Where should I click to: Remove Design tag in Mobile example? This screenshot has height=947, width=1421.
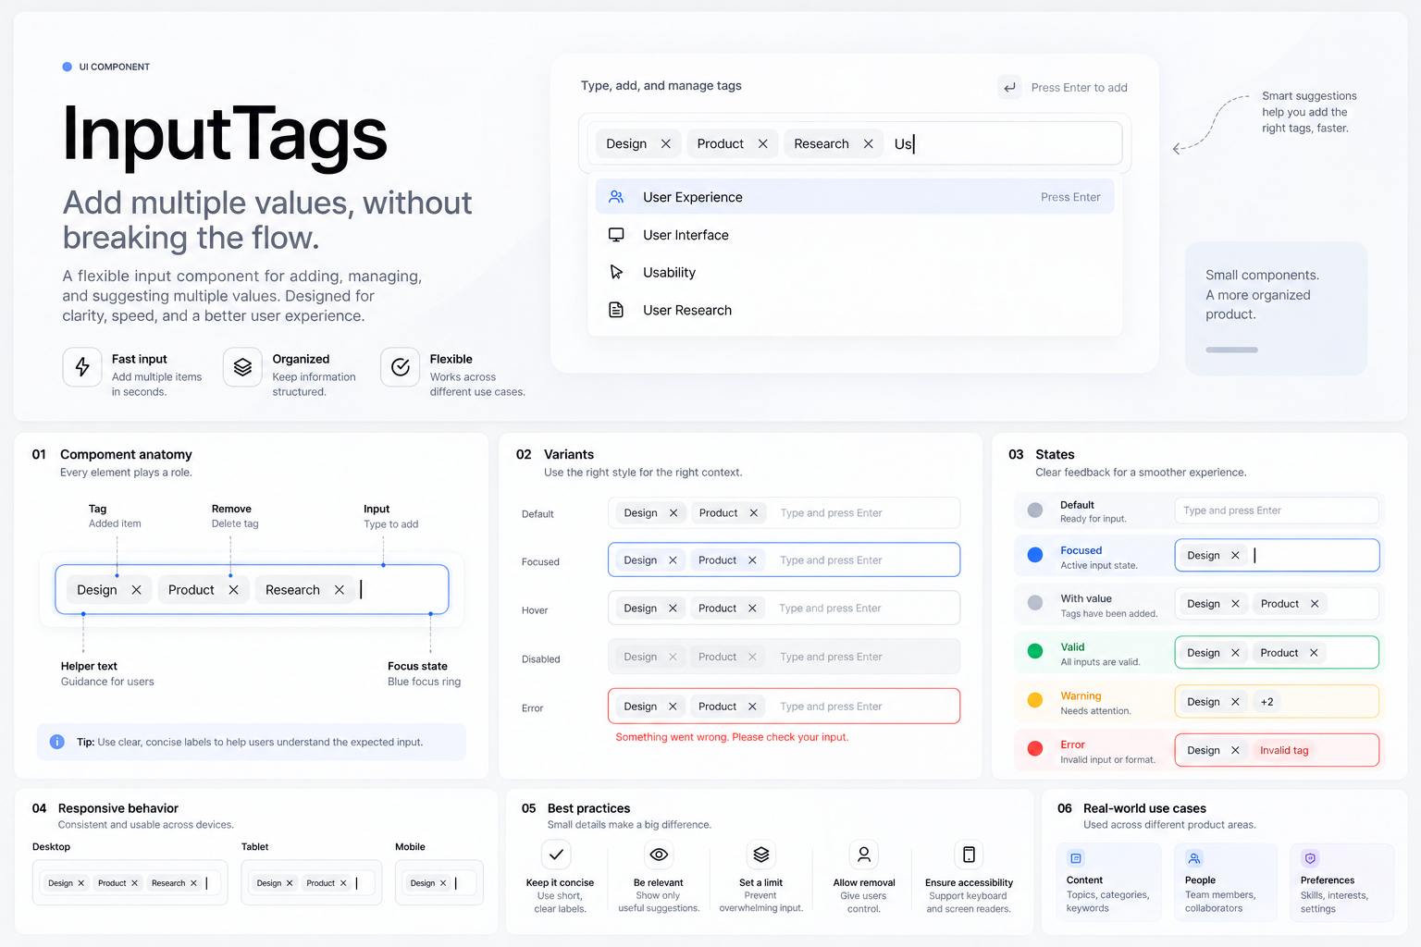[x=443, y=883]
